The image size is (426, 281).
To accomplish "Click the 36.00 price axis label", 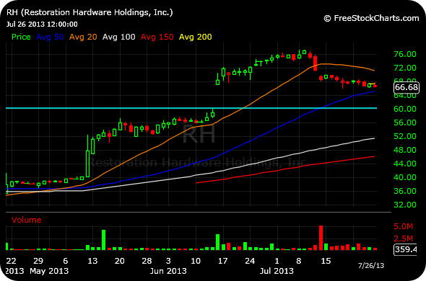I will 405,191.
